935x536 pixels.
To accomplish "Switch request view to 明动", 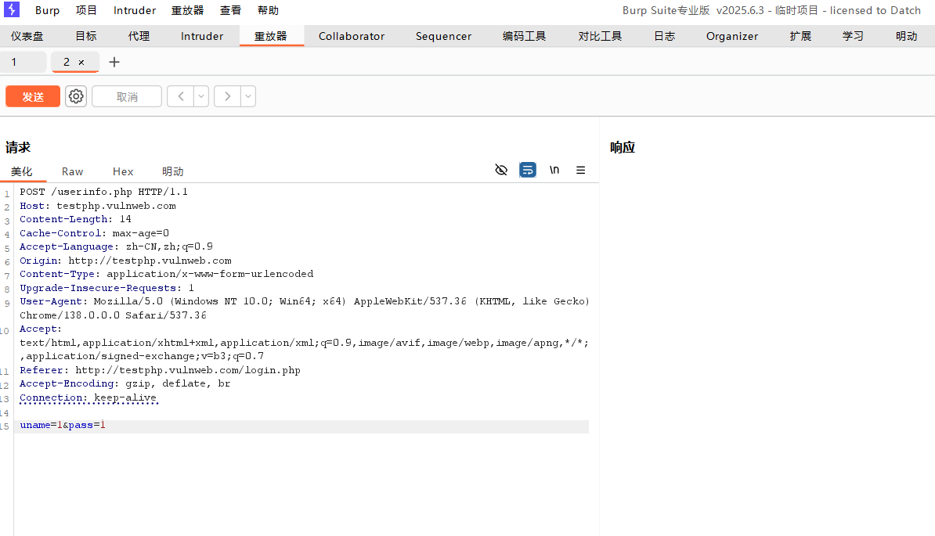I will click(173, 171).
